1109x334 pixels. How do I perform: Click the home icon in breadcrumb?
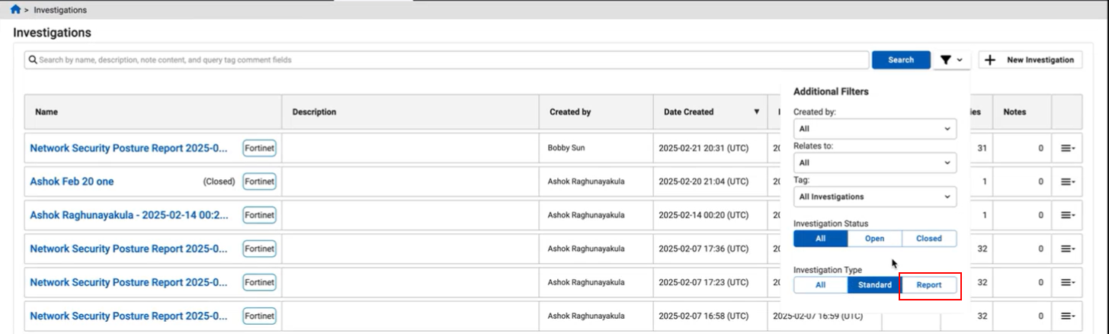point(15,10)
